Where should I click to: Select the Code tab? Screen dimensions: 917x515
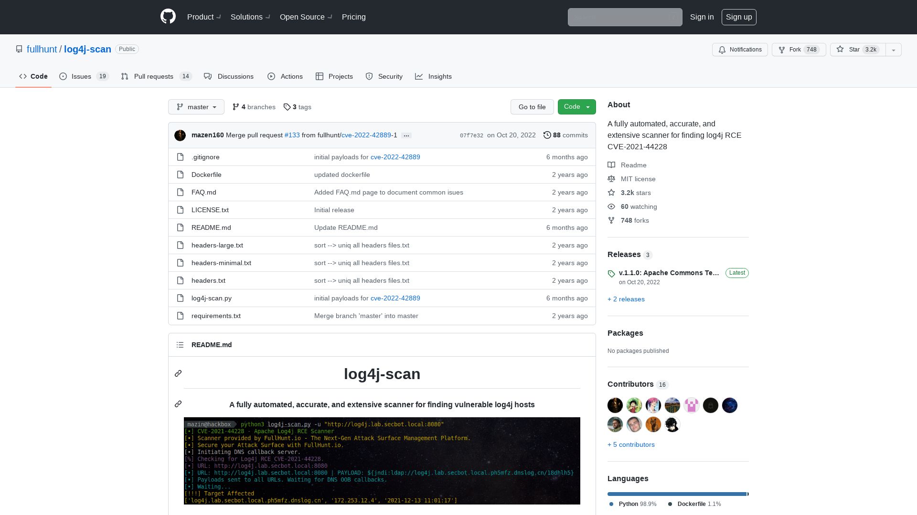coord(33,76)
